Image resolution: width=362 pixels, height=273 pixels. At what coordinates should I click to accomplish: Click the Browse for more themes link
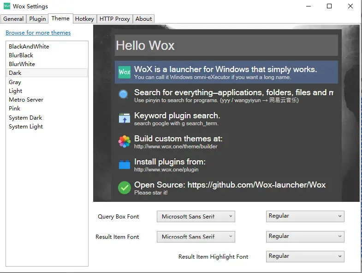point(38,33)
